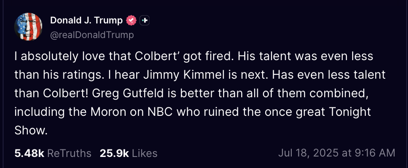Screen dimensions: 408x168
Task: Click the Likes label
Action: (x=145, y=153)
